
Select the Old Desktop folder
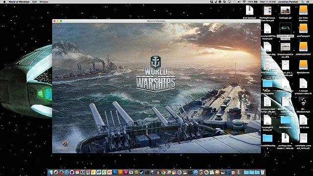285,120
